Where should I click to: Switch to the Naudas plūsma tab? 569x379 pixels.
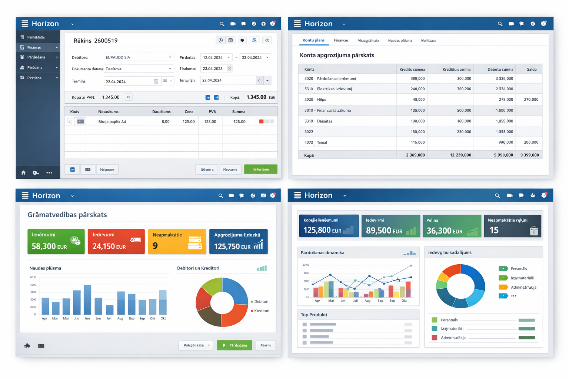coord(400,41)
